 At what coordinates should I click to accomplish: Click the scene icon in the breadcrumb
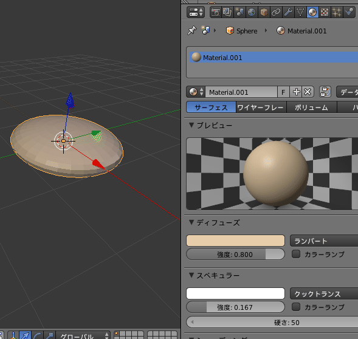205,30
